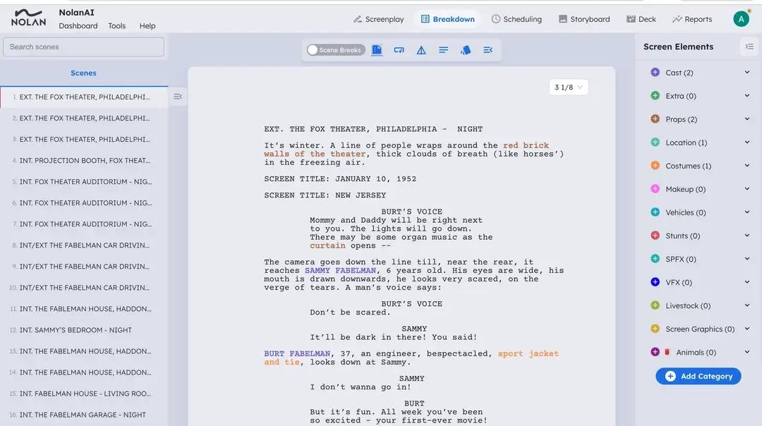Open the tagging card icon in the toolbar

point(399,49)
